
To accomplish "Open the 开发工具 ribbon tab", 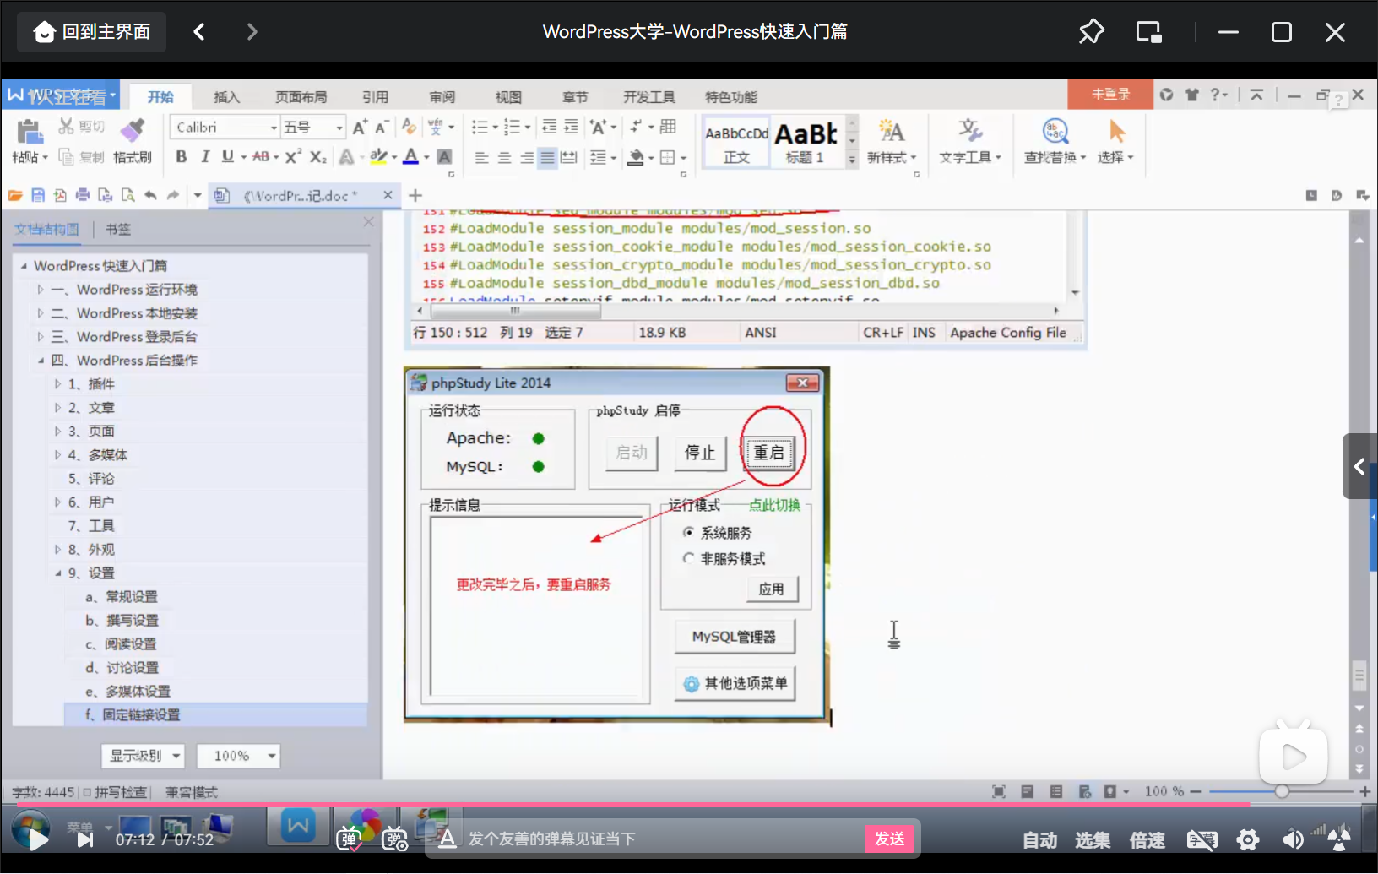I will (649, 97).
